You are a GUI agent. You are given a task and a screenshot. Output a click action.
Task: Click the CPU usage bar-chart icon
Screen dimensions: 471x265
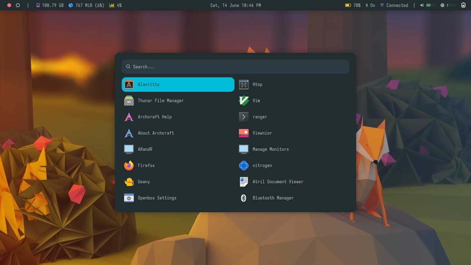(x=112, y=5)
